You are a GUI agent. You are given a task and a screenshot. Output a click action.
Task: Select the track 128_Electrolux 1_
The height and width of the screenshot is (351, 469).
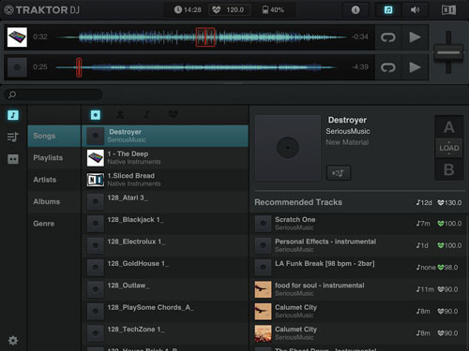pos(165,245)
